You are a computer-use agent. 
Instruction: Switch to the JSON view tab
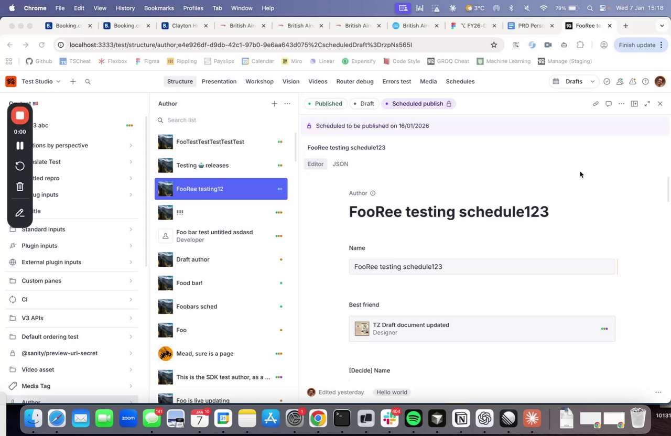(x=340, y=164)
